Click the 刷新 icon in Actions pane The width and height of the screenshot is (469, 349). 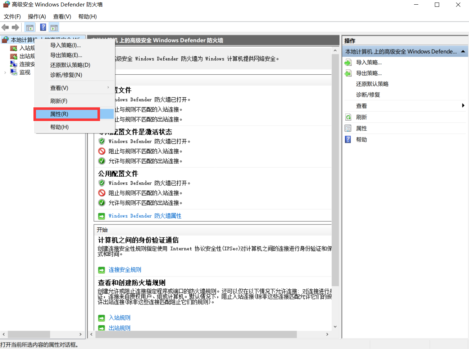pos(348,117)
